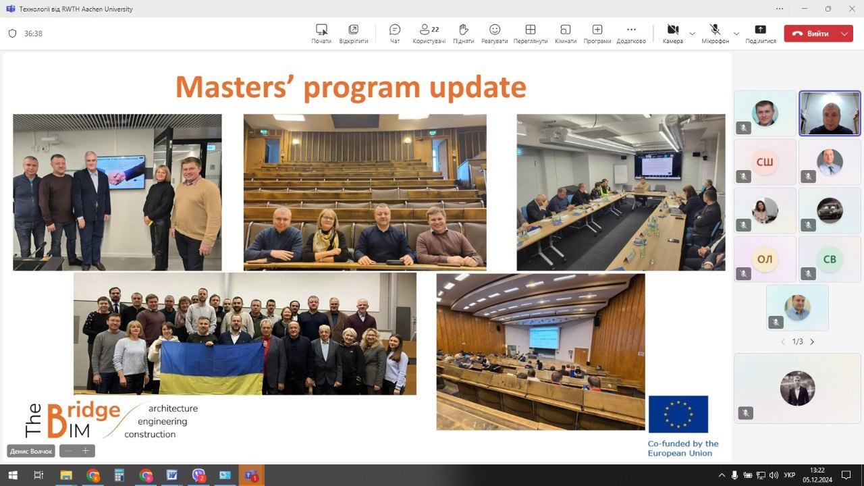864x486 pixels.
Task: Open the dropdown next to Вийти
Action: coord(845,33)
